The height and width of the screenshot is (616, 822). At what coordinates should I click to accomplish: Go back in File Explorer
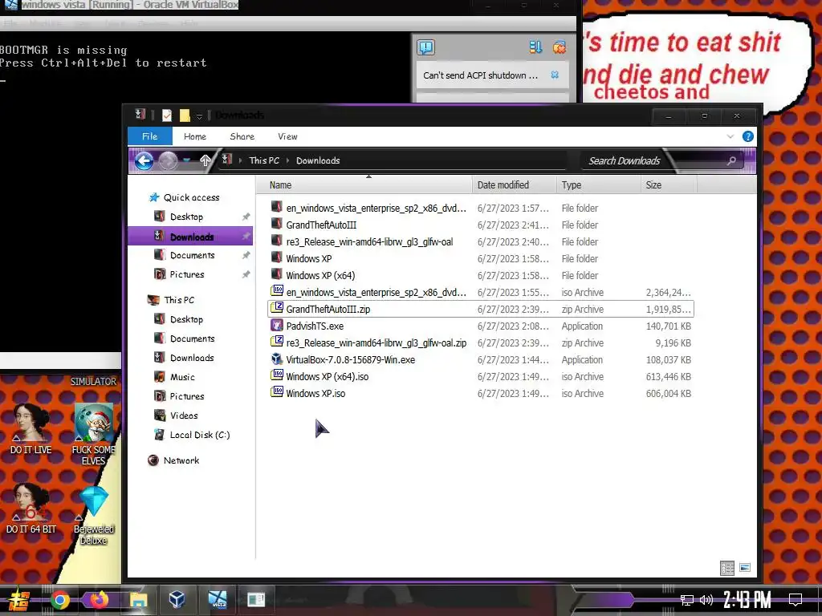coord(144,160)
